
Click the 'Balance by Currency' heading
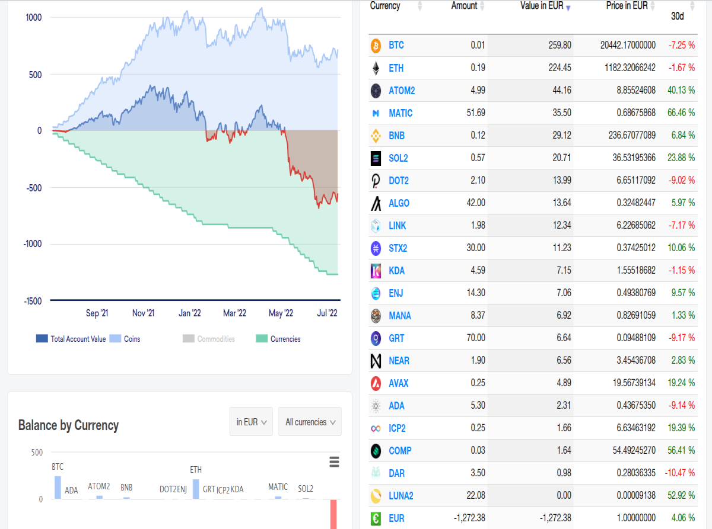[68, 425]
